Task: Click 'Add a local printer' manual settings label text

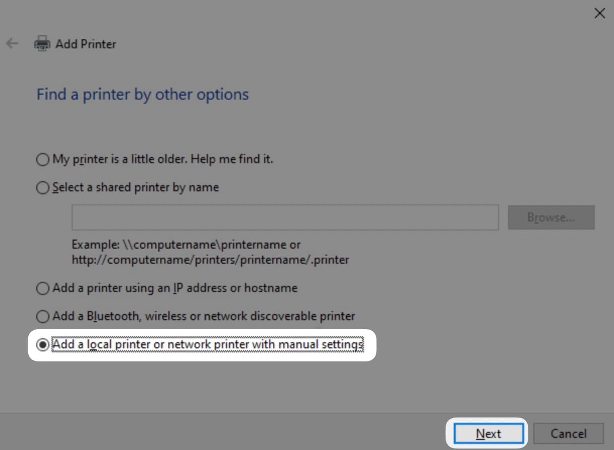Action: (x=208, y=345)
